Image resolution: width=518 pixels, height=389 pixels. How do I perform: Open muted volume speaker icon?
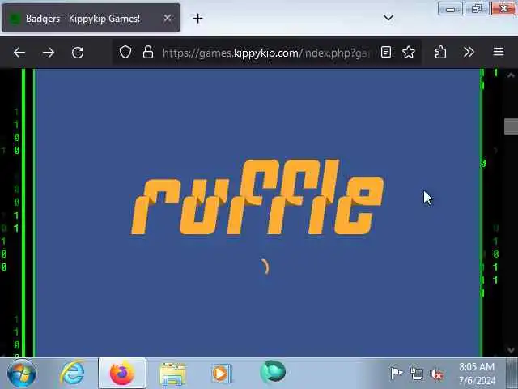point(436,374)
